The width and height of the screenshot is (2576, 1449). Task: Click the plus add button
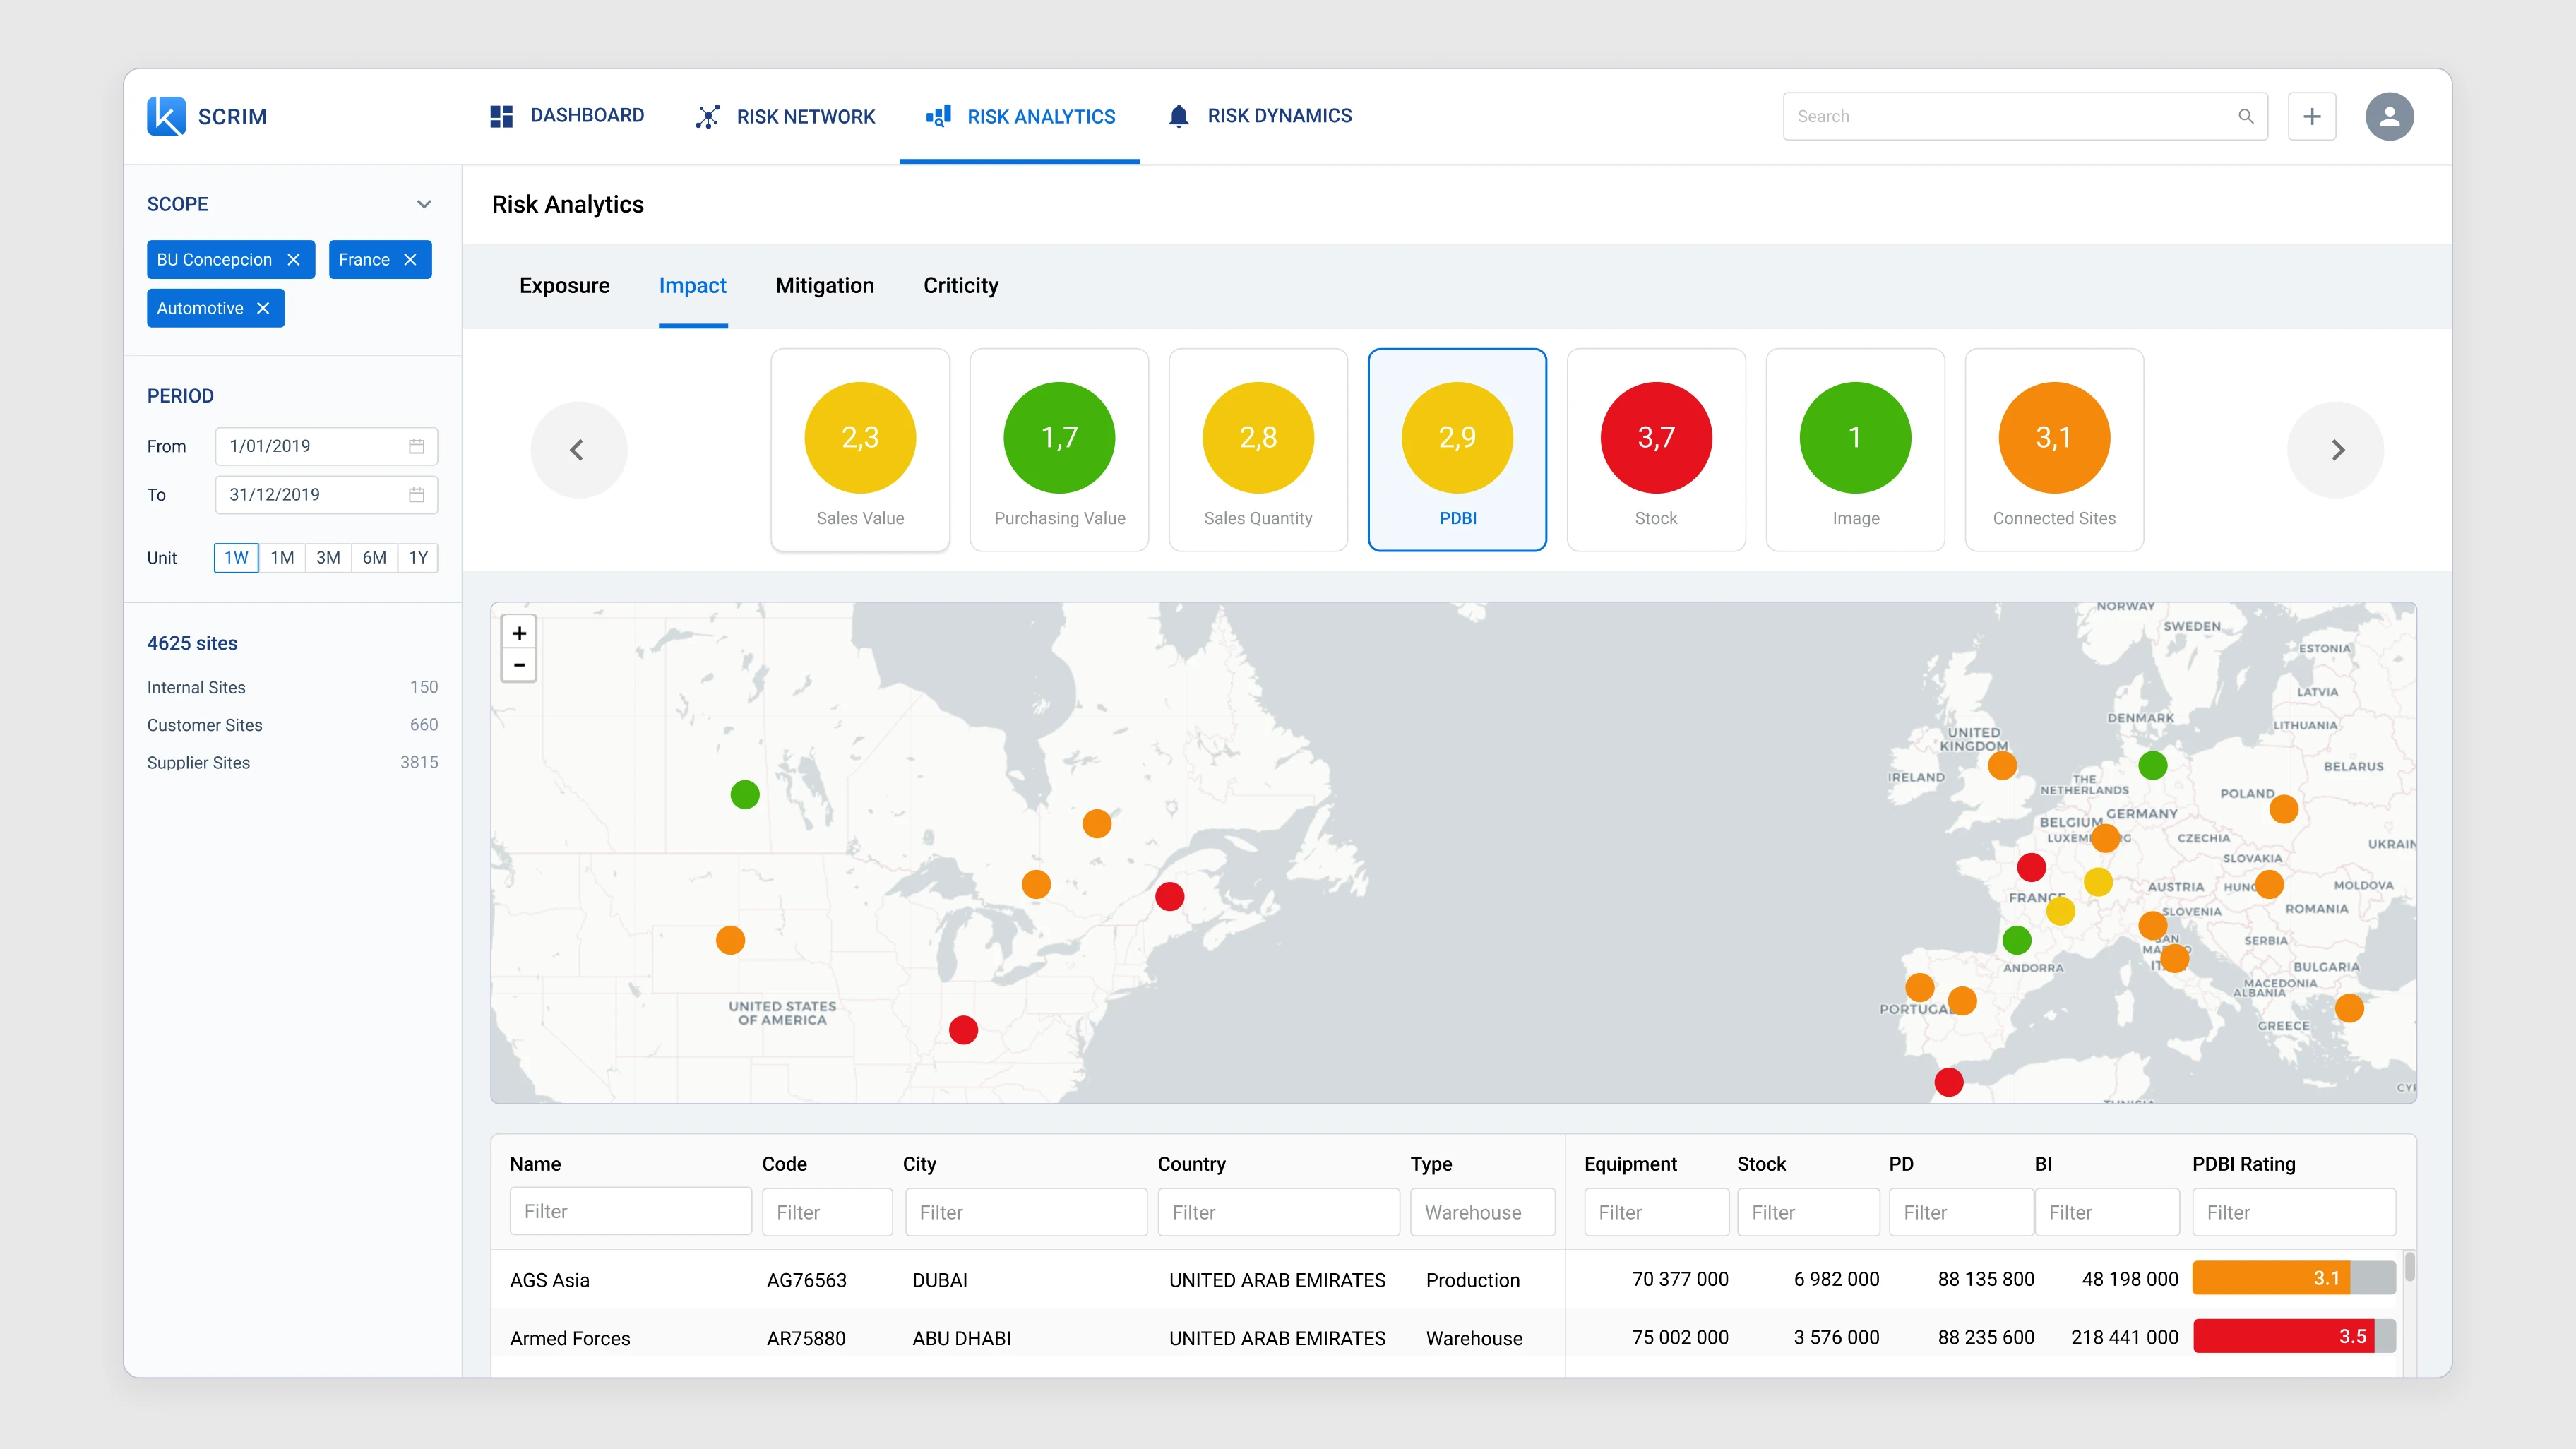[x=2312, y=116]
